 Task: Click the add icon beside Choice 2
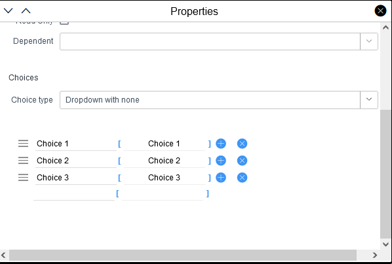(x=221, y=161)
